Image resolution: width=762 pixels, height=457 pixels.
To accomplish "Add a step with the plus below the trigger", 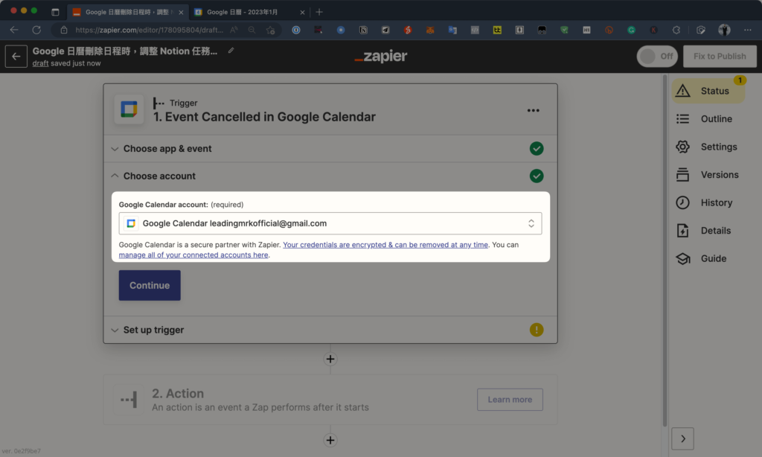I will (330, 359).
